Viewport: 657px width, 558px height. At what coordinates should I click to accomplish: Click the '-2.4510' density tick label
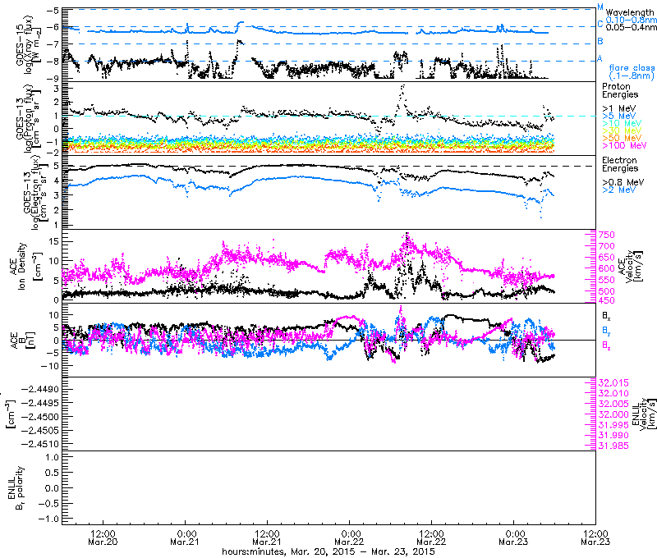[x=41, y=443]
